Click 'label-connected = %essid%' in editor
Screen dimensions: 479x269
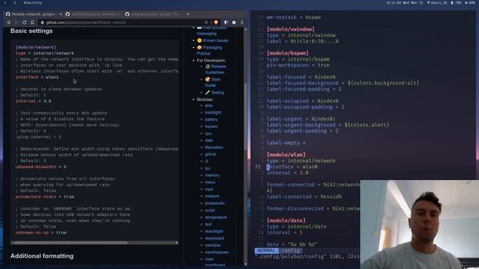[x=304, y=197]
